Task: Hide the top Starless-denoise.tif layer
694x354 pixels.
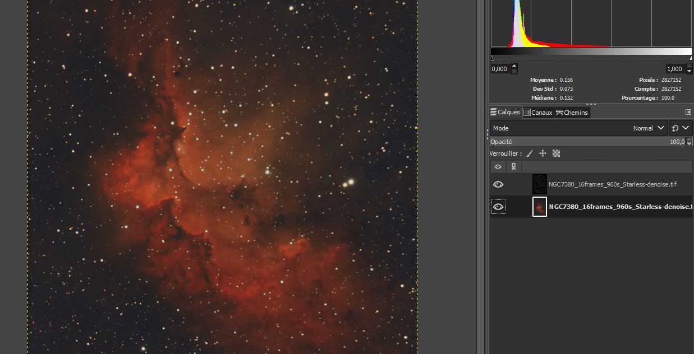Action: (498, 184)
